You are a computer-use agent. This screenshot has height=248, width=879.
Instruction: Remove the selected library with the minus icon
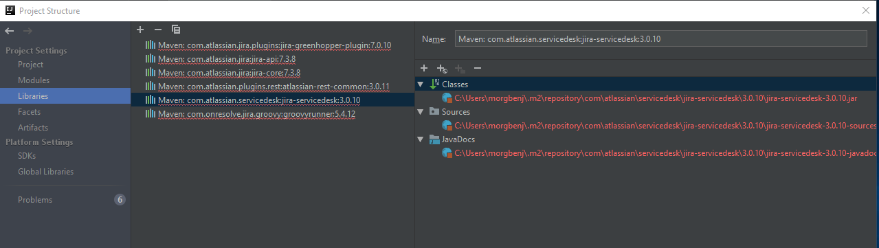(158, 30)
